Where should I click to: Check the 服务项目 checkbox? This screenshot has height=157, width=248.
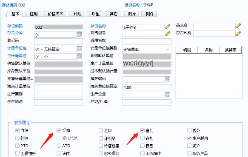click(x=101, y=153)
